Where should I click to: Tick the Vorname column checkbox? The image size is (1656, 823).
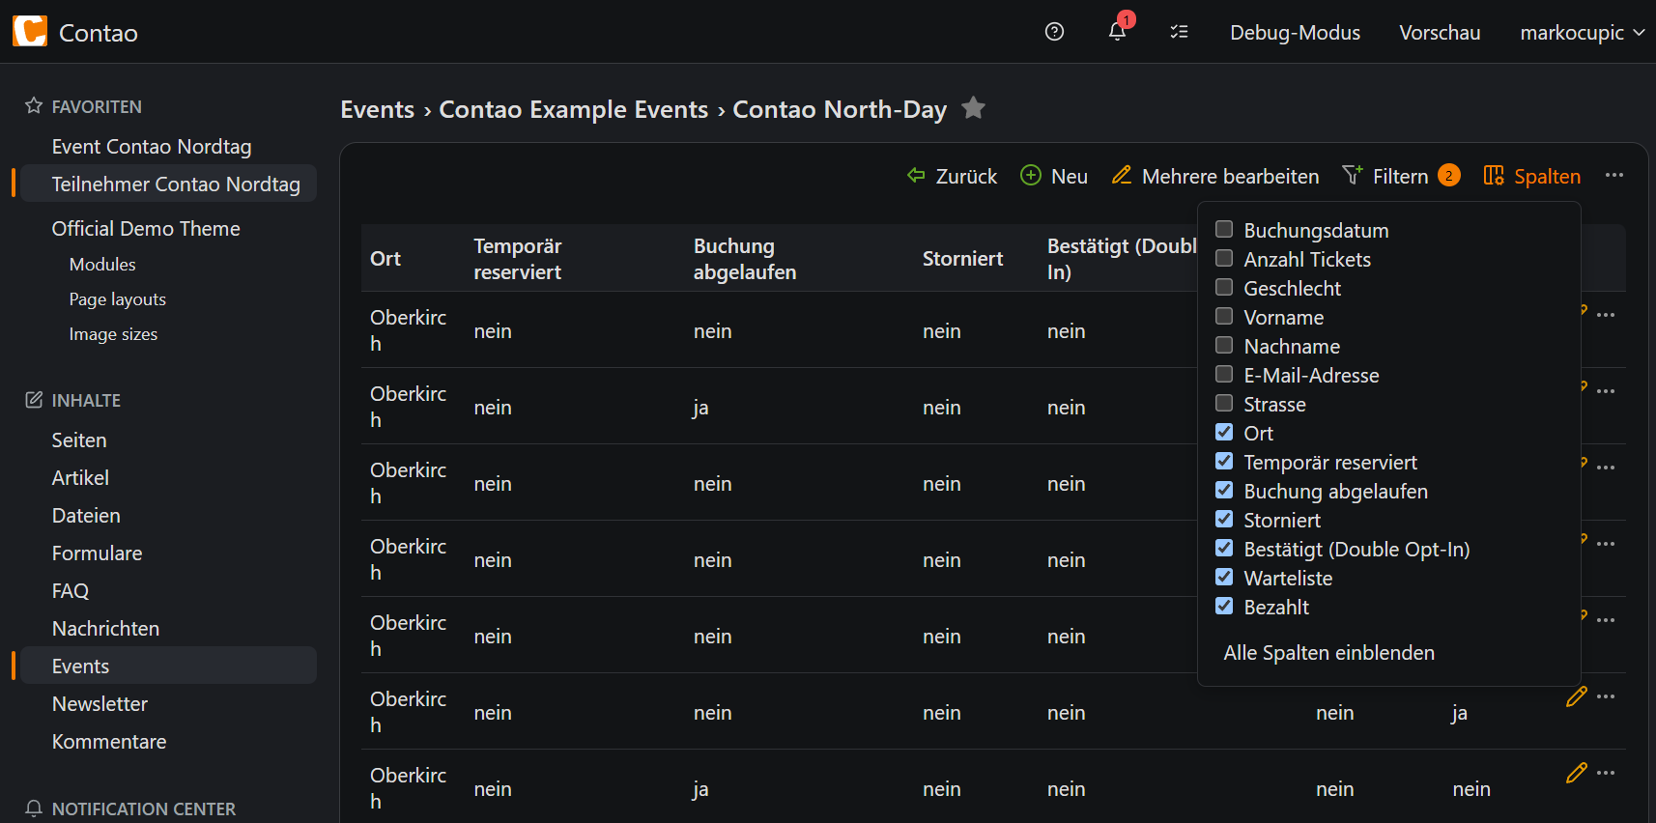[1224, 316]
